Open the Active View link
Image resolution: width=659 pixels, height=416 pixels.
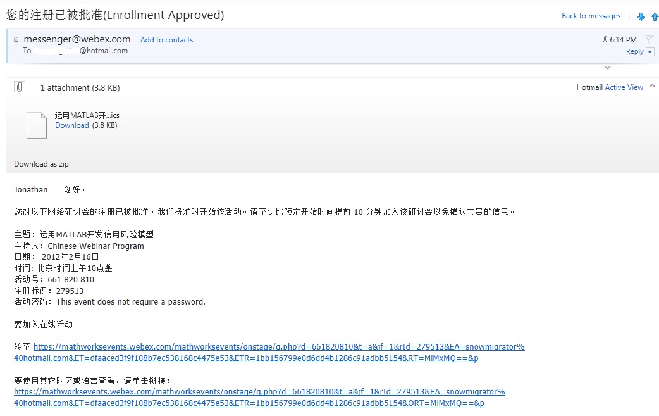tap(624, 87)
